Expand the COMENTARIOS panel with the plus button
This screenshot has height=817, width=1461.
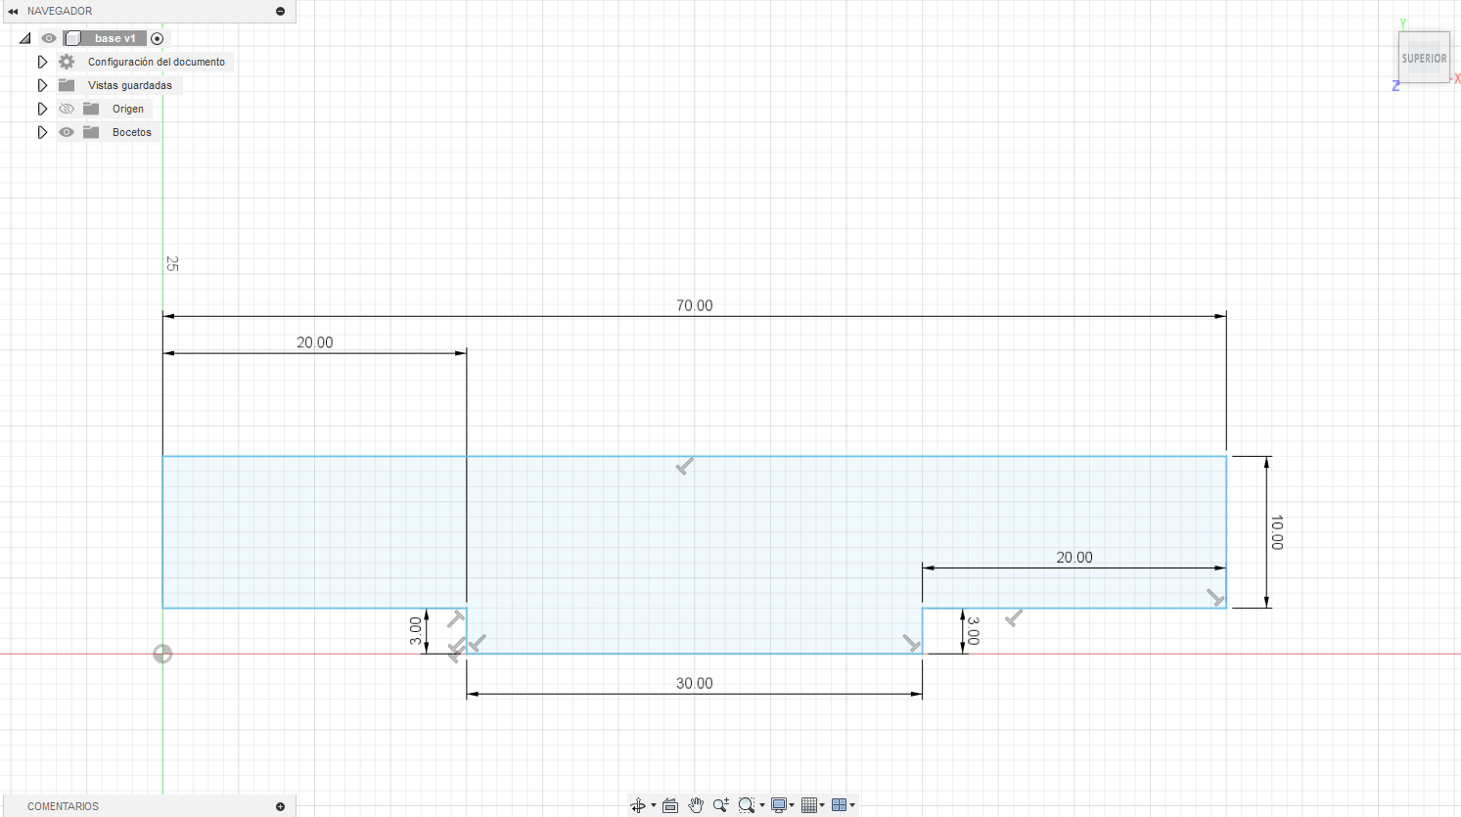coord(280,806)
